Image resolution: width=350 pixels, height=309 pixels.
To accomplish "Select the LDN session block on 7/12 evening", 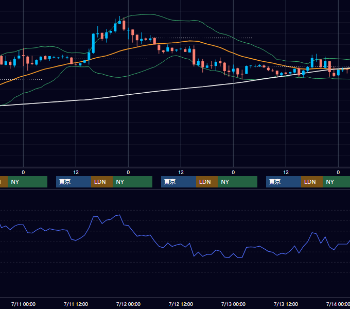I will (x=207, y=182).
